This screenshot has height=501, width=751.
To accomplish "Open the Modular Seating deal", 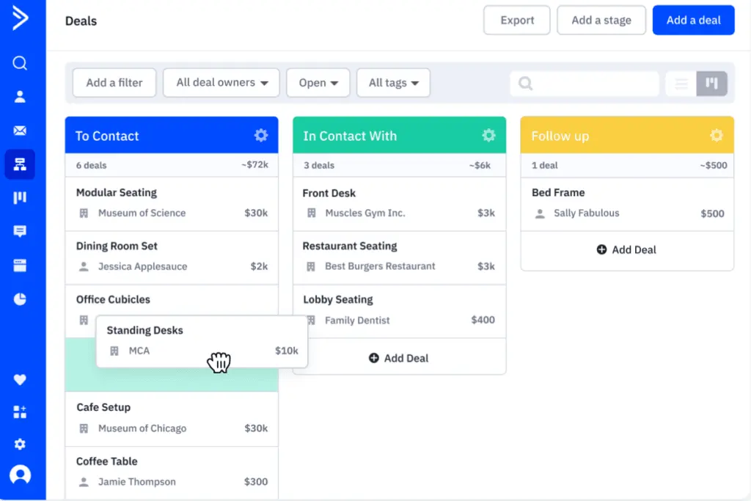I will point(172,204).
